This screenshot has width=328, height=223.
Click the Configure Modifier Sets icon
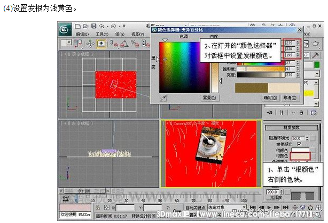point(314,113)
